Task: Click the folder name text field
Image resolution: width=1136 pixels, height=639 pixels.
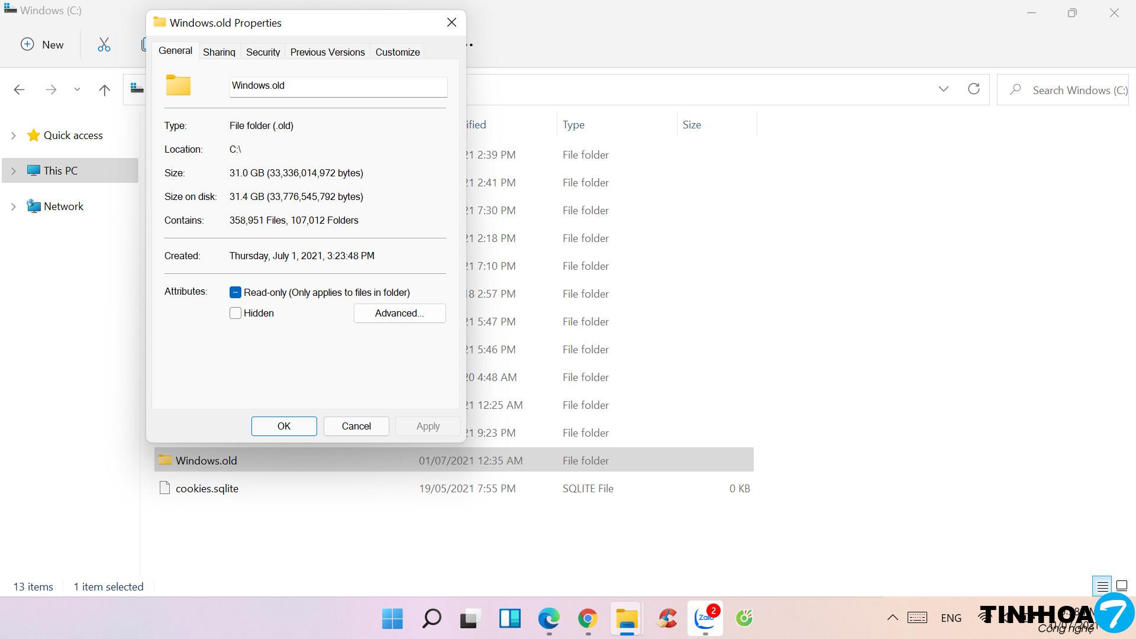Action: 338,86
